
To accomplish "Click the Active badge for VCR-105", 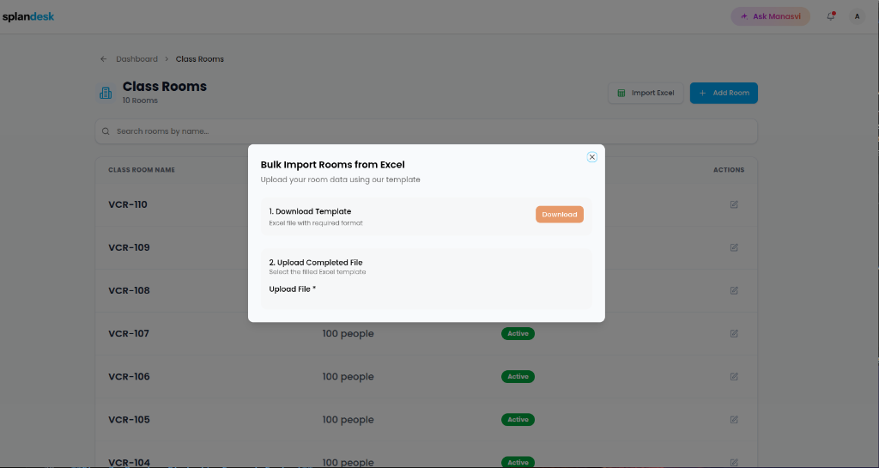I will tap(518, 419).
